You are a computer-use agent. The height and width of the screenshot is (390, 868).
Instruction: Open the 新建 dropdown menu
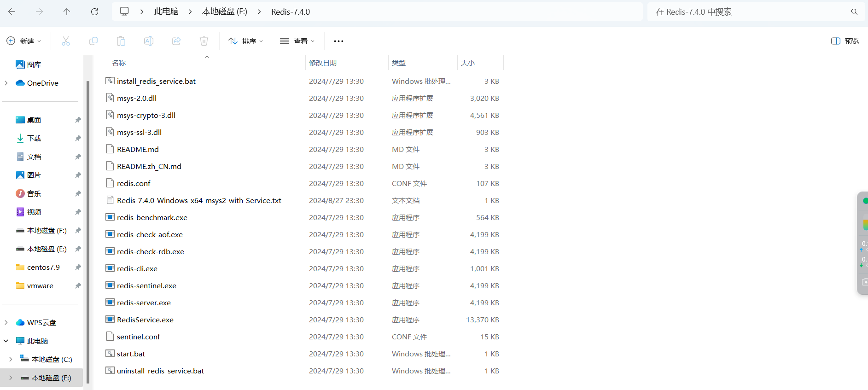(x=24, y=41)
